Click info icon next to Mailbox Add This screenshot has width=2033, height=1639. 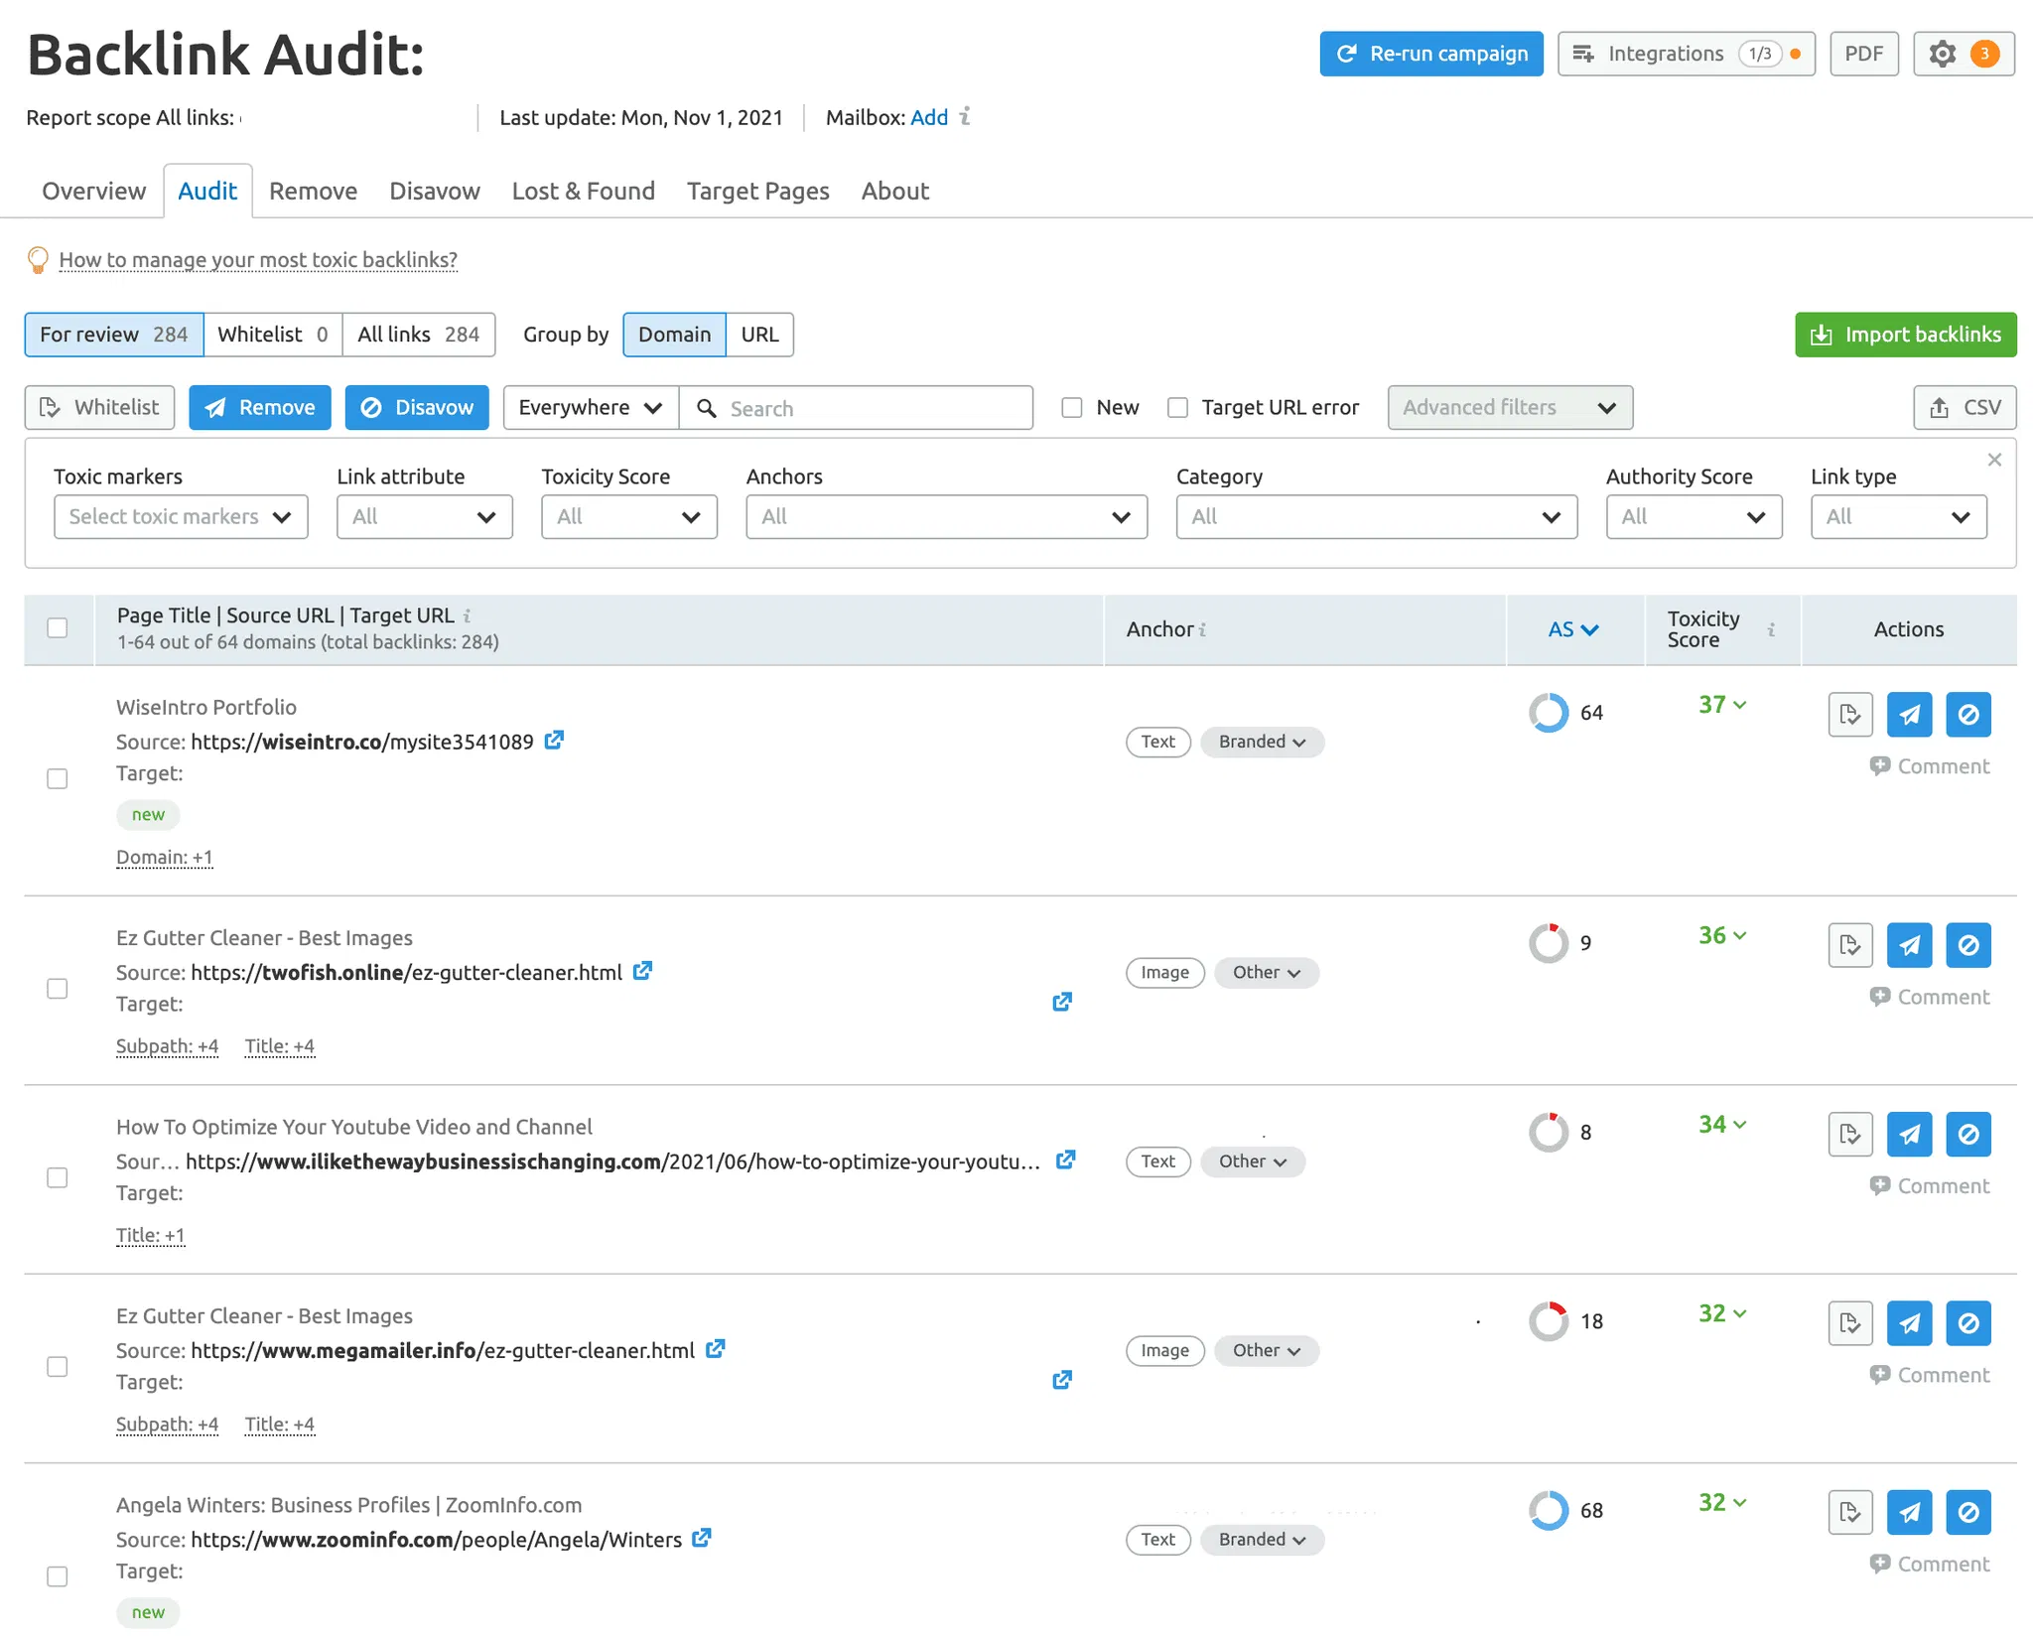965,117
